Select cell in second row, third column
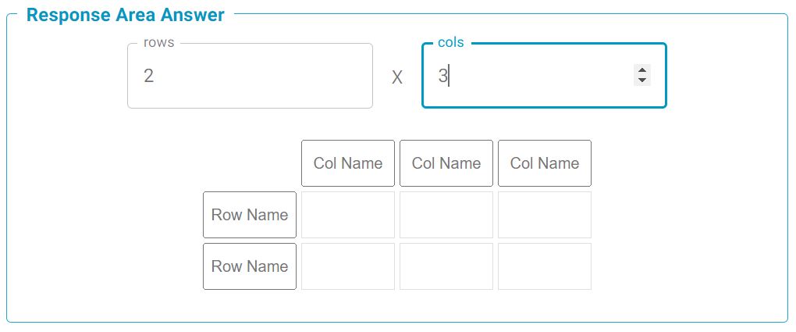796x332 pixels. coord(545,266)
